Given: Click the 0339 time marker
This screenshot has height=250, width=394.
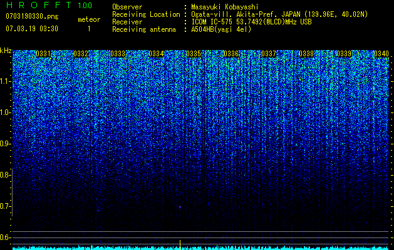Looking at the screenshot, I should (344, 54).
